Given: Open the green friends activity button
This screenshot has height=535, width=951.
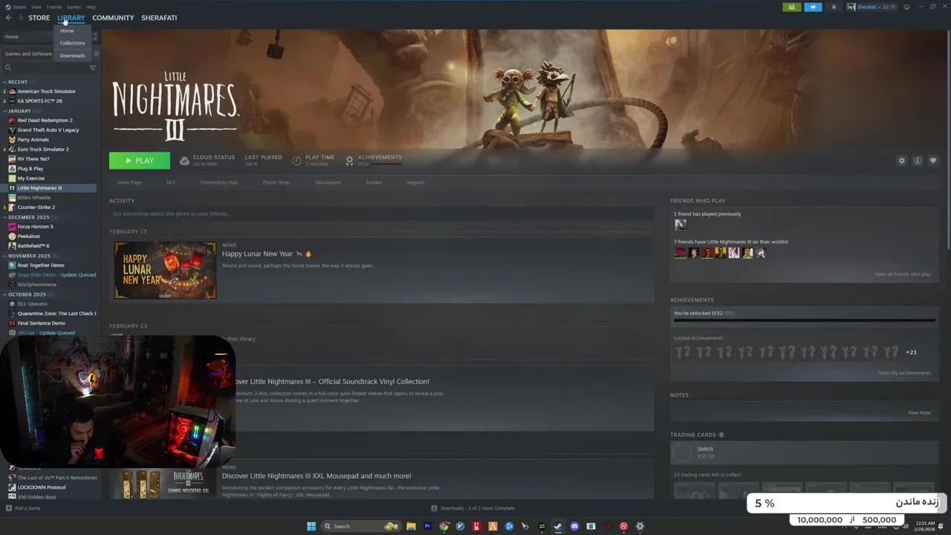Looking at the screenshot, I should tap(791, 7).
